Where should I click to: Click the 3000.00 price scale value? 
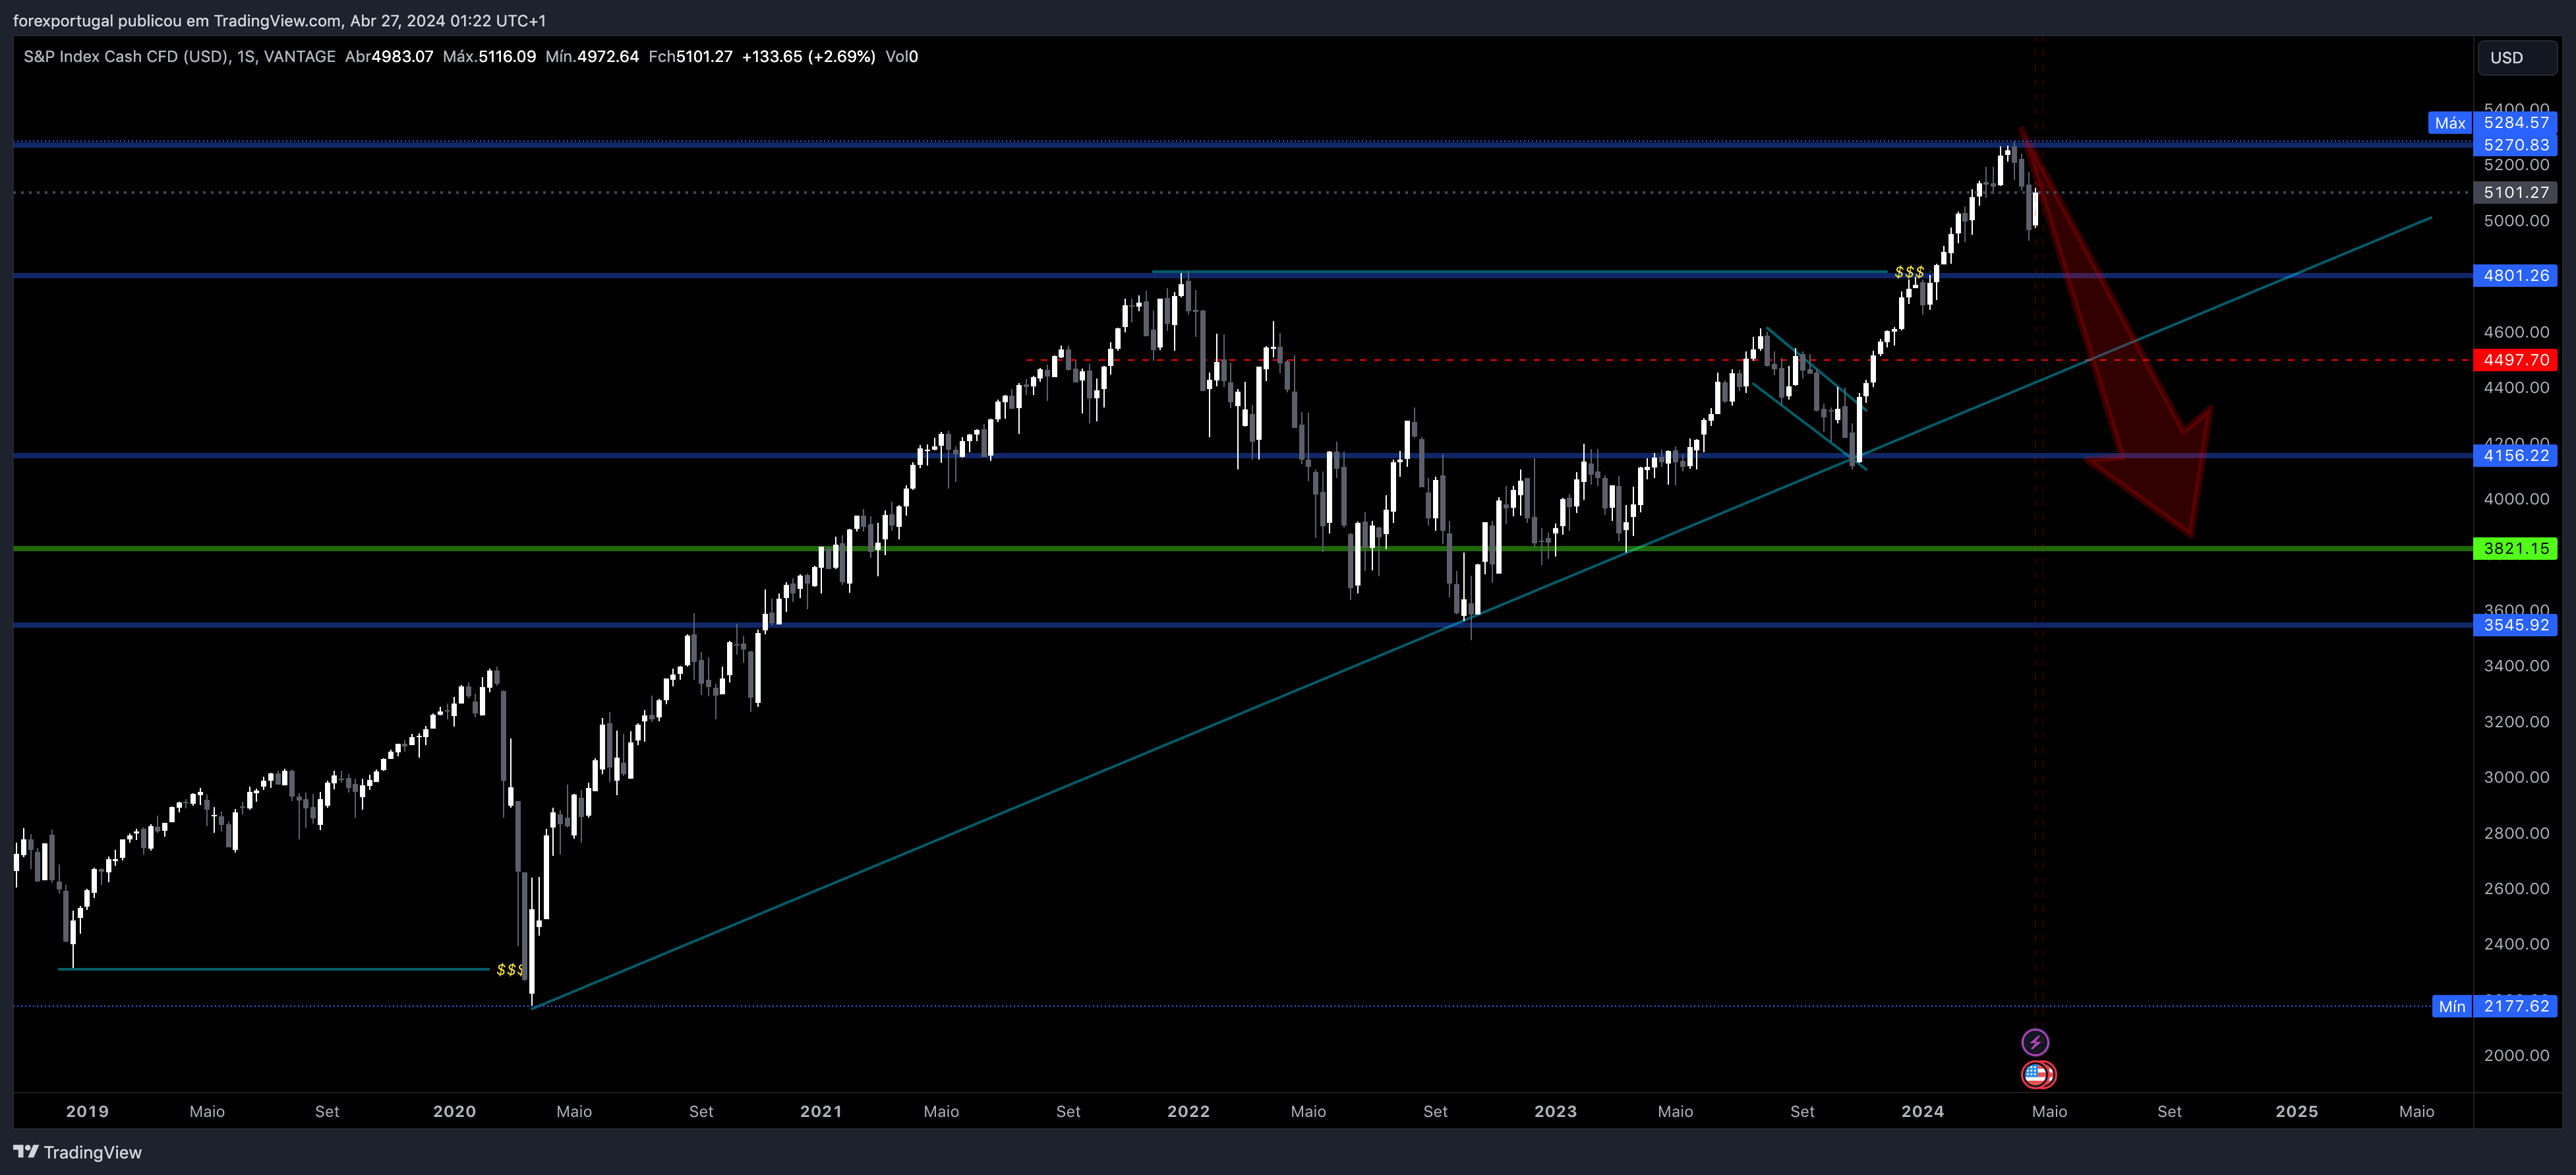(2516, 777)
